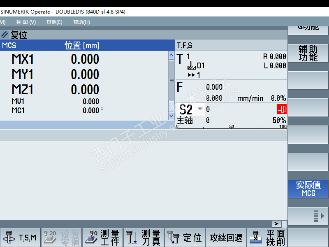Image resolution: width=329 pixels, height=247 pixels.
Task: Click the preselected tool double-arrow icon
Action: coord(191,75)
